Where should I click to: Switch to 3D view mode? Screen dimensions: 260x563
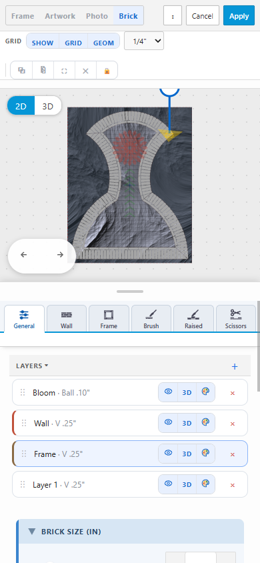coord(48,106)
